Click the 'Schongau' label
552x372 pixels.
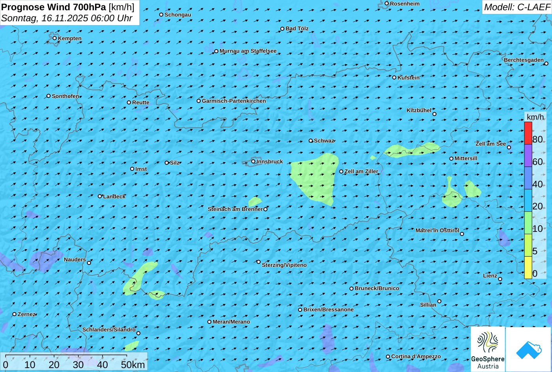[x=178, y=15]
